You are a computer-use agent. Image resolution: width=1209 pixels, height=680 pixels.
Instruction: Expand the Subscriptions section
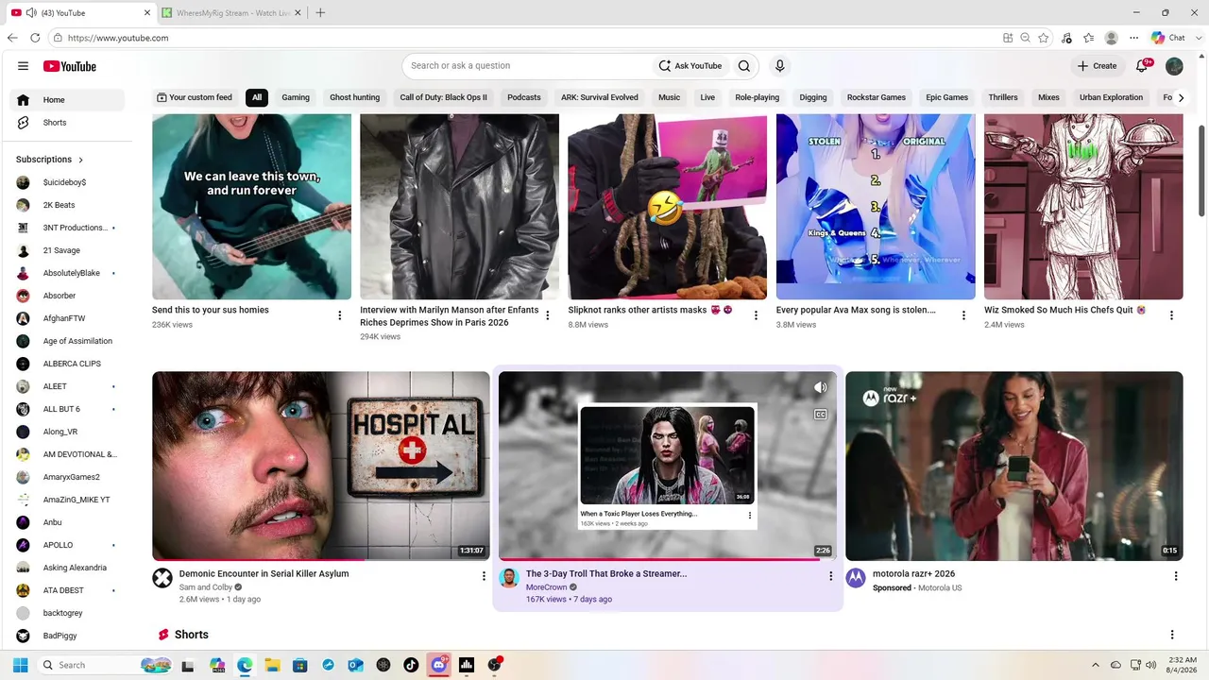[x=50, y=160]
